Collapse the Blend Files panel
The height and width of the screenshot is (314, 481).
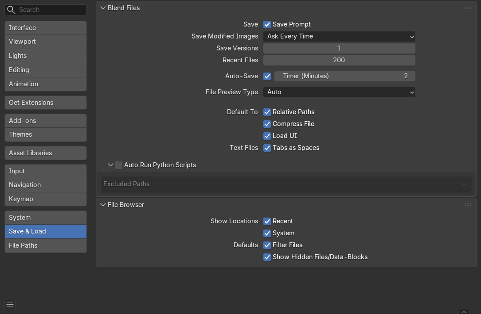pyautogui.click(x=103, y=8)
